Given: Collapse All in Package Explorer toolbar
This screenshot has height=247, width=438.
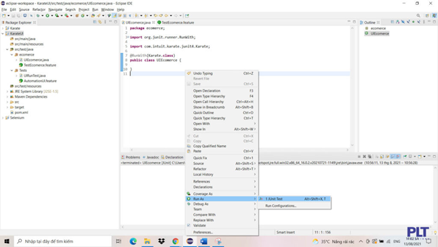Looking at the screenshot, I should pyautogui.click(x=95, y=22).
